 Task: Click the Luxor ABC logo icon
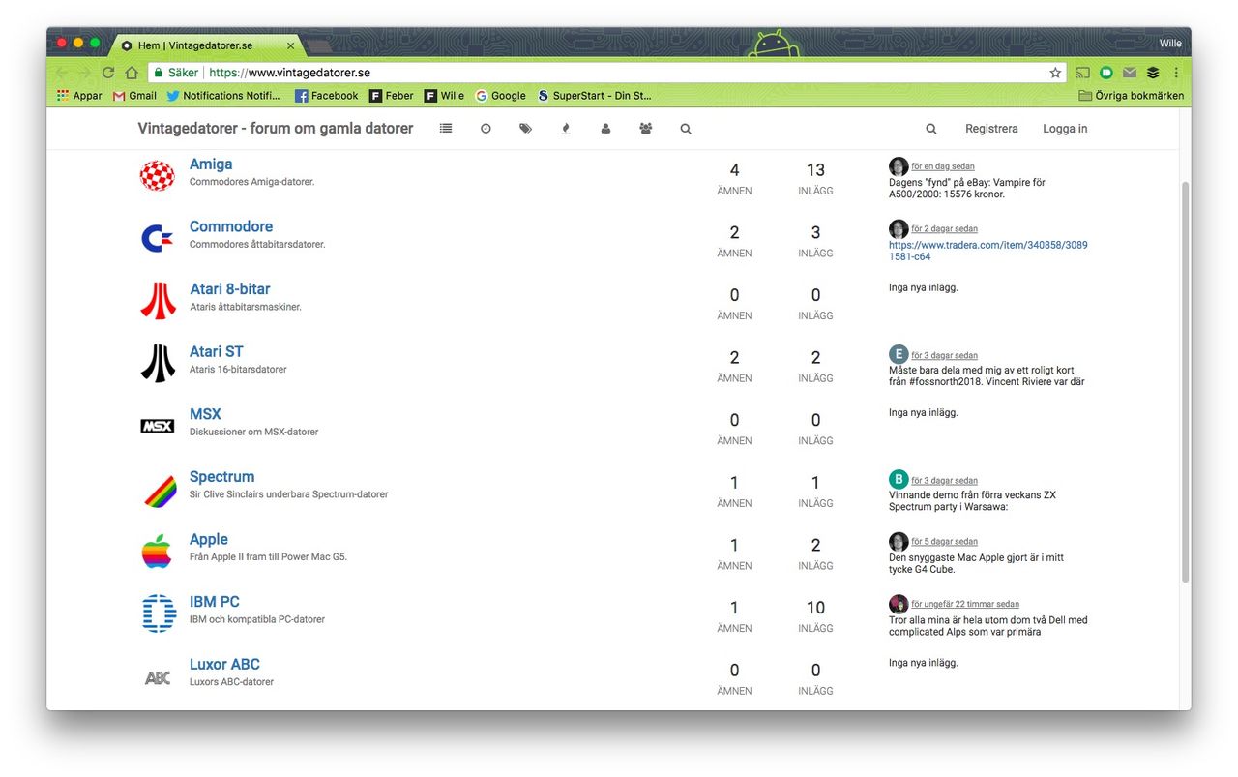point(158,677)
